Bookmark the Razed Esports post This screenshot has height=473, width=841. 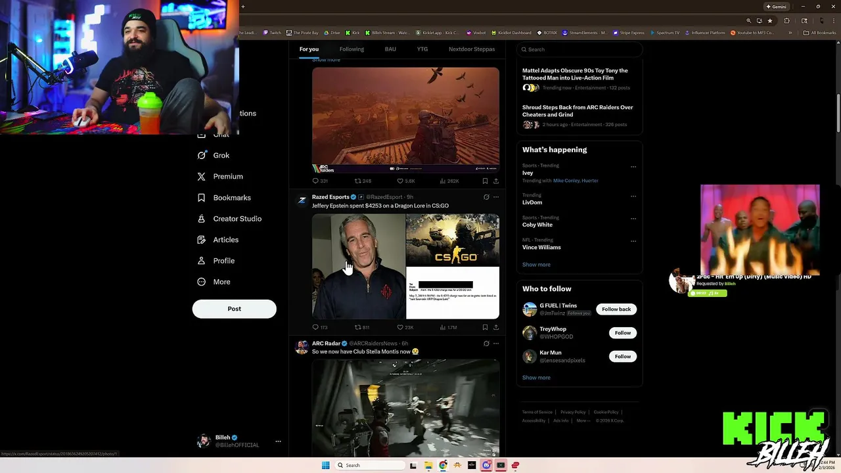tap(485, 327)
